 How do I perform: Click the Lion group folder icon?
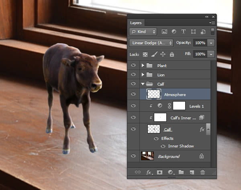(149, 75)
